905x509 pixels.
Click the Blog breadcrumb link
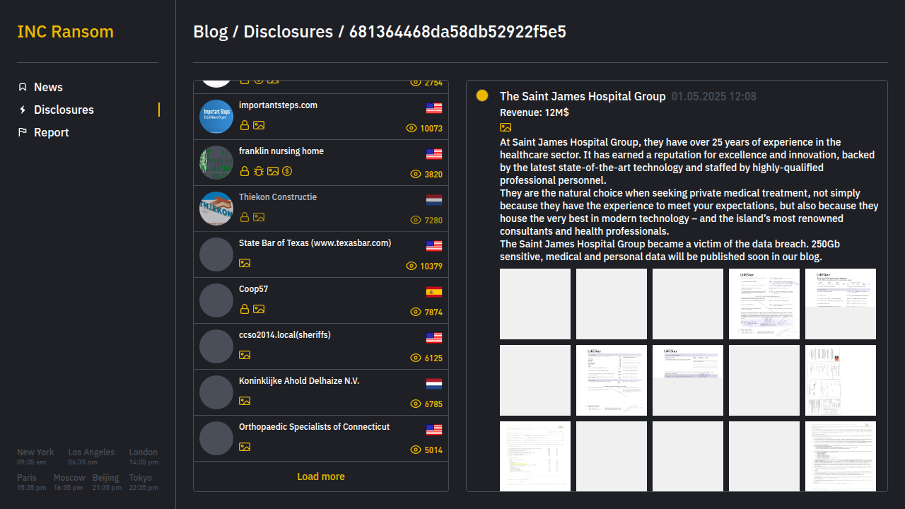pos(211,32)
